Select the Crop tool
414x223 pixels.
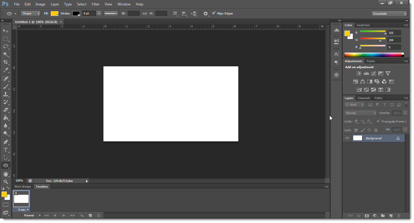click(5, 62)
